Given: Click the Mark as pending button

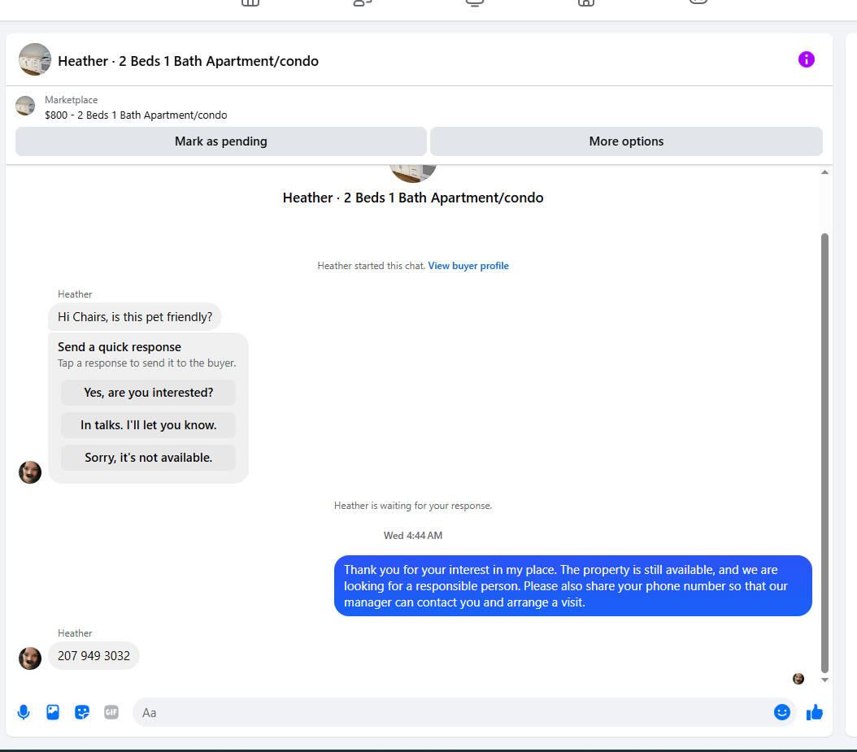Looking at the screenshot, I should tap(221, 141).
